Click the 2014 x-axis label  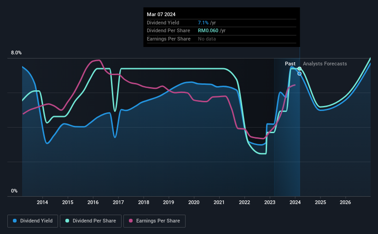(x=42, y=202)
